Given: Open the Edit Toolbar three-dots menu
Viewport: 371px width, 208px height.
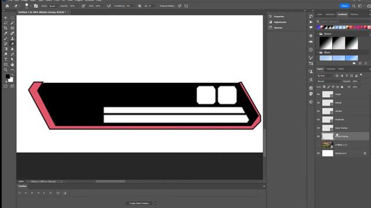Looking at the screenshot, I should coord(12,70).
